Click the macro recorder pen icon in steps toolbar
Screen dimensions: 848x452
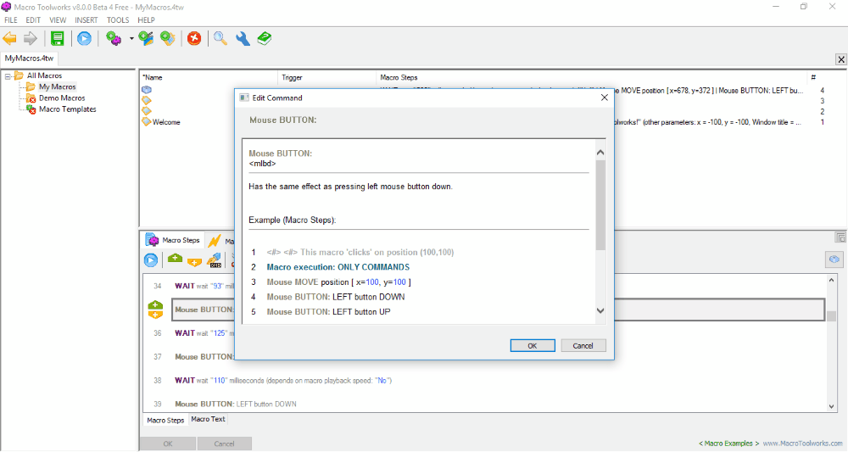click(x=215, y=260)
